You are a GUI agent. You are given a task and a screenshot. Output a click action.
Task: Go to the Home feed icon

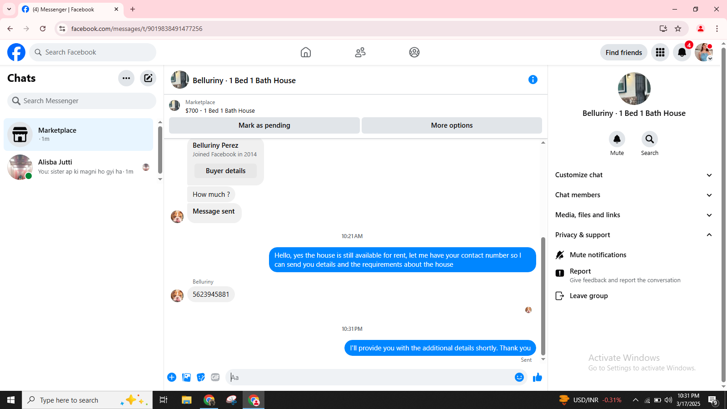306,52
